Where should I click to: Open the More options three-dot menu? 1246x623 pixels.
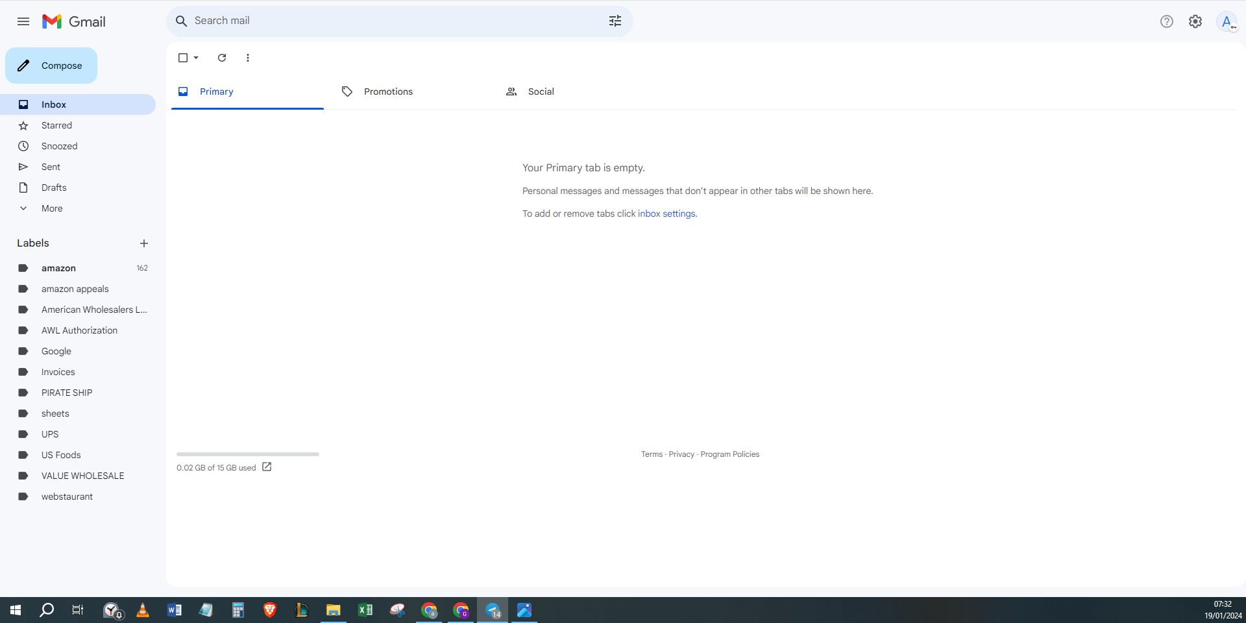pos(248,58)
